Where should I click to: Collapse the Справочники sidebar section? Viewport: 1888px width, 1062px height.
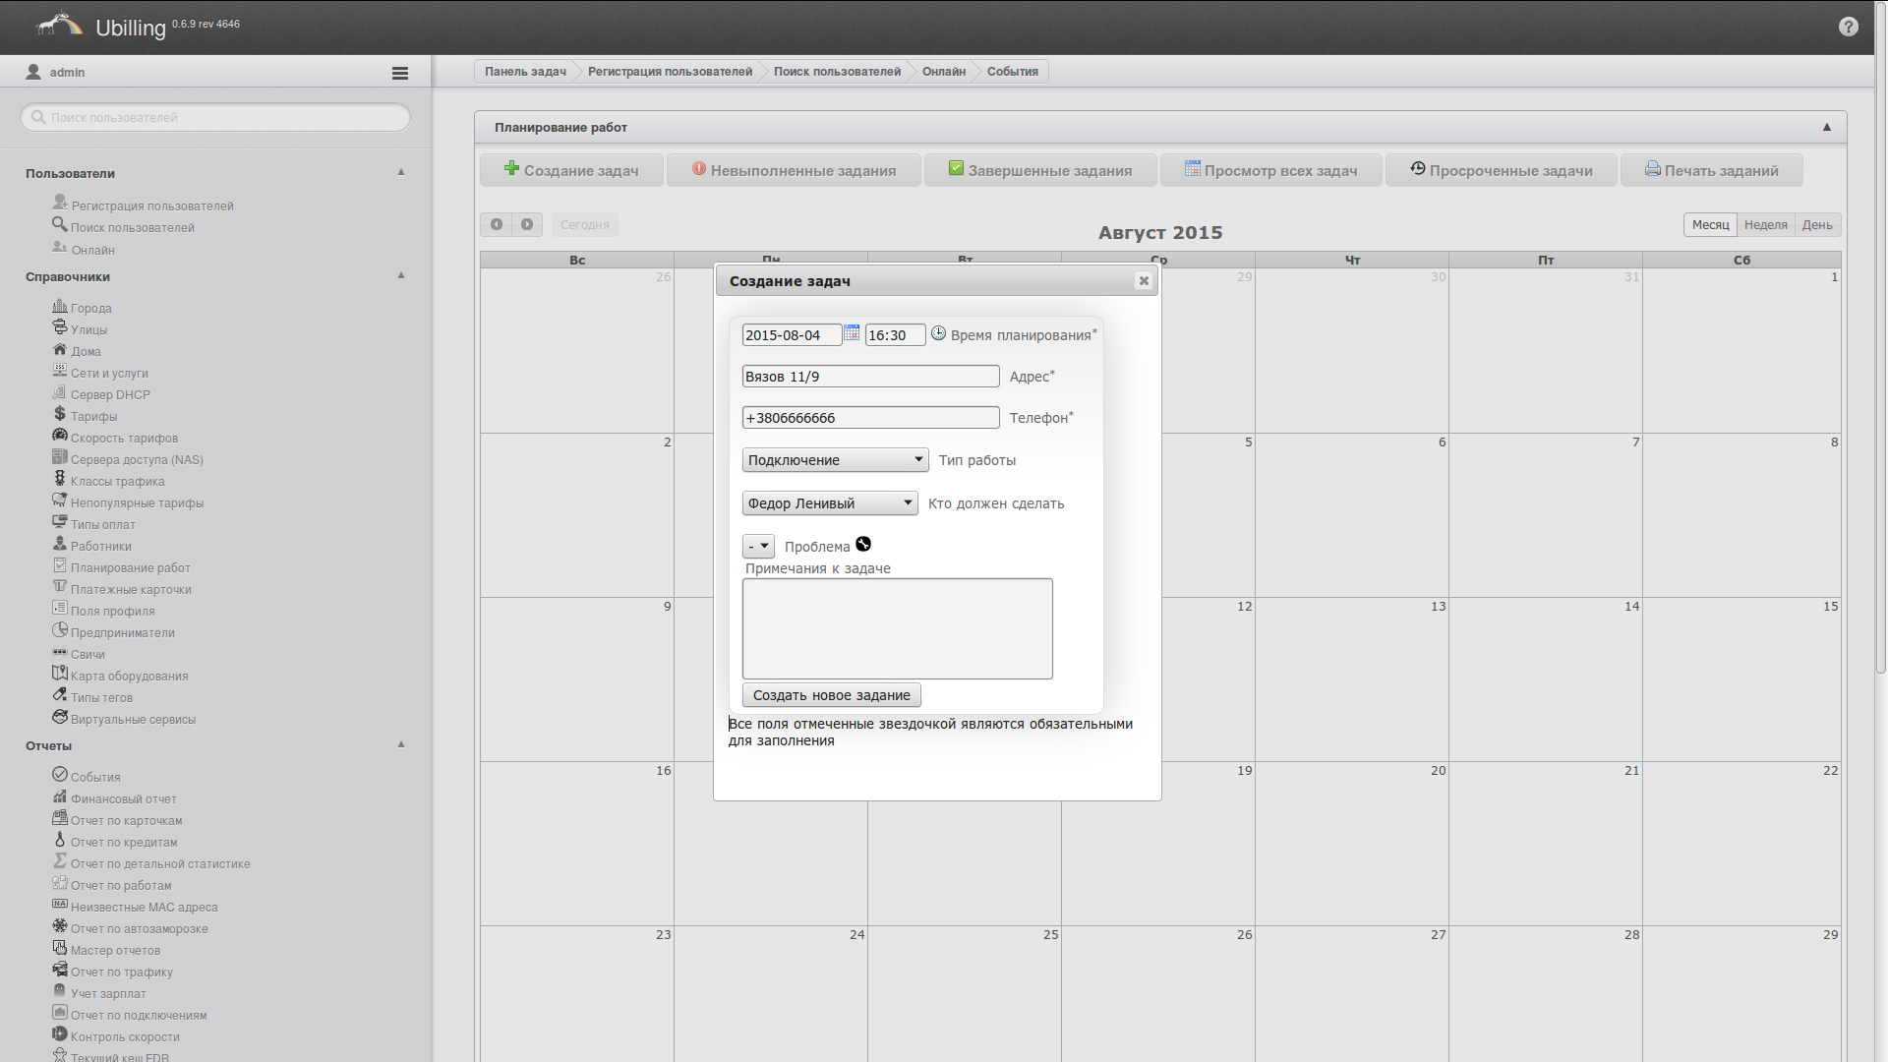tap(401, 275)
